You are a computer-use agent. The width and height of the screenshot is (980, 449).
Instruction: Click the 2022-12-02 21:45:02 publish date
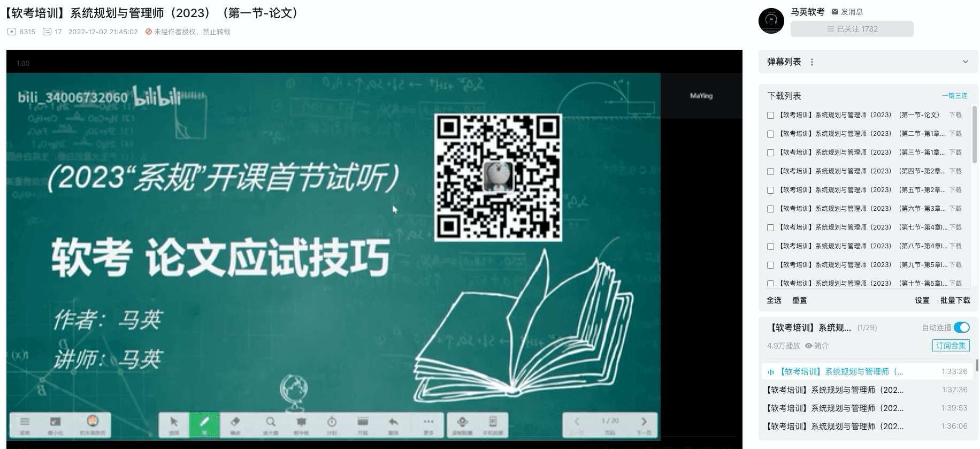[x=103, y=32]
